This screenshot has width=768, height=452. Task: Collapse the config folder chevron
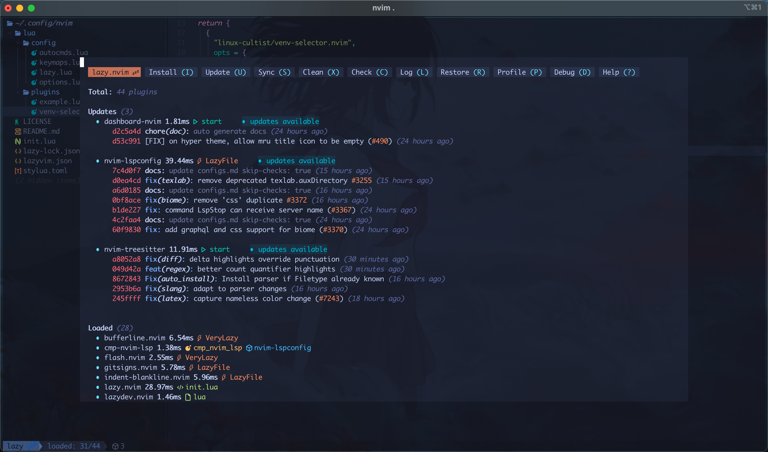tap(18, 43)
